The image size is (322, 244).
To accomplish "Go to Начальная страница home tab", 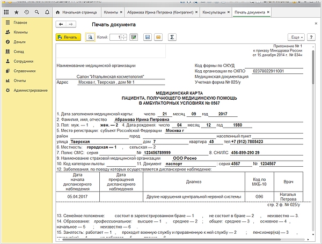I will point(76,12).
